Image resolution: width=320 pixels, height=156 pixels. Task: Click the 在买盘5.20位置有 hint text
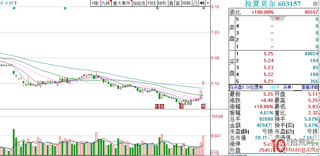[246, 88]
